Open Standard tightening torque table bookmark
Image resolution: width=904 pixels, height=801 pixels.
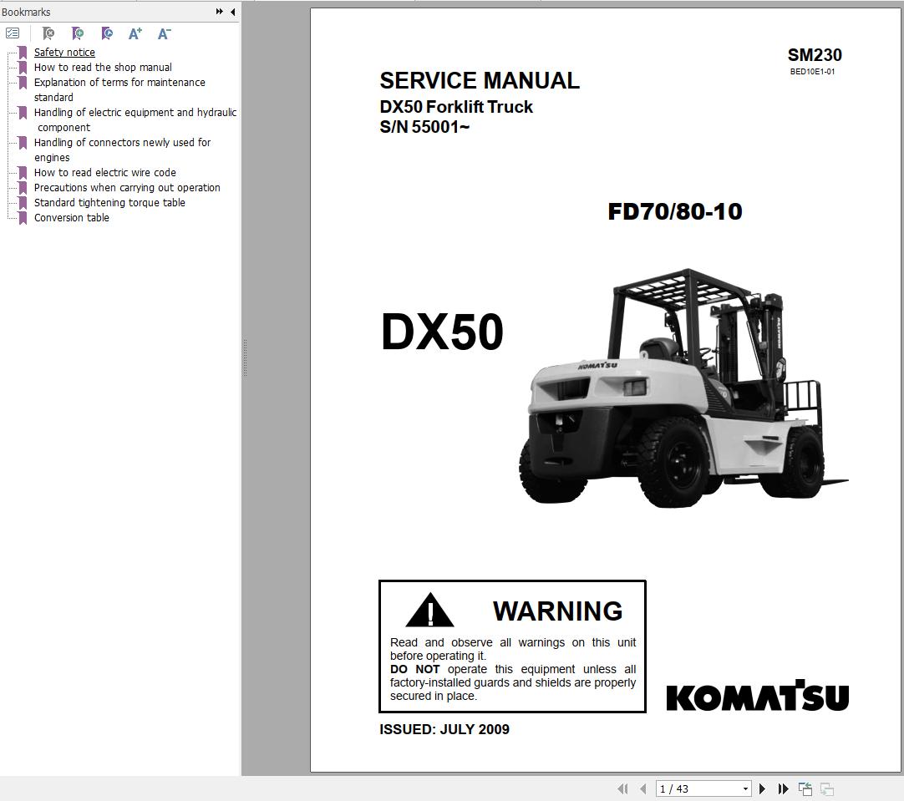click(x=109, y=202)
